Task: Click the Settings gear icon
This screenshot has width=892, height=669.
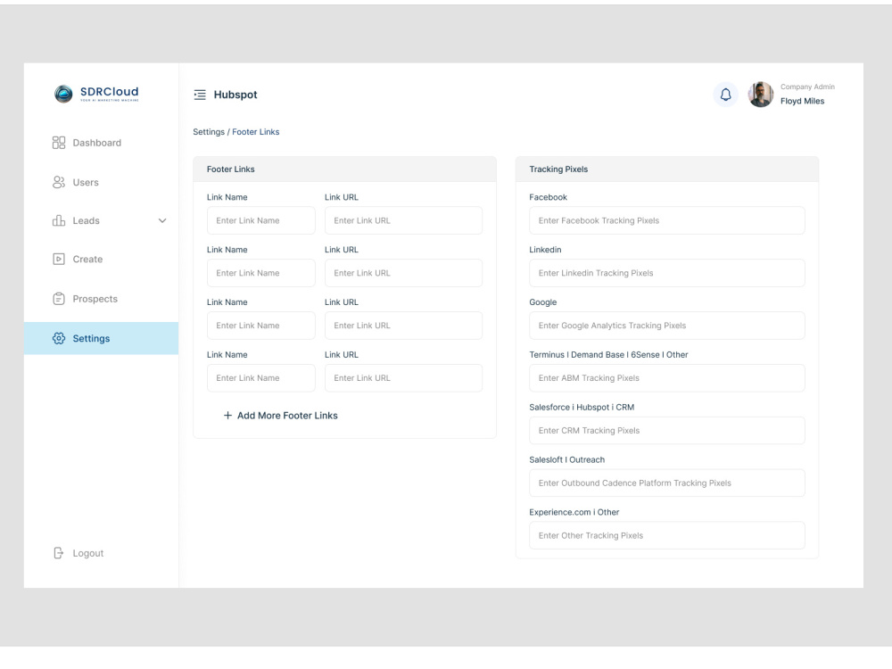Action: (x=59, y=338)
